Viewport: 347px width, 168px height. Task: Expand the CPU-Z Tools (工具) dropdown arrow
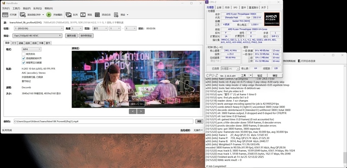[251, 75]
